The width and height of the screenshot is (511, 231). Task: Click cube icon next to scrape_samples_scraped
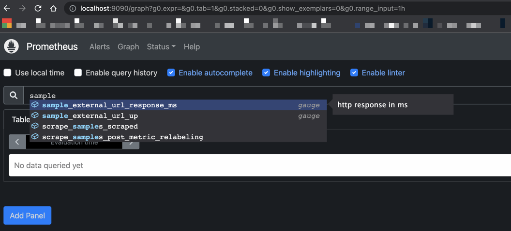35,126
